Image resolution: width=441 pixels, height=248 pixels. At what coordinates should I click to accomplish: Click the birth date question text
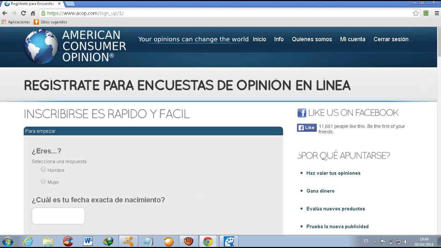coord(98,200)
